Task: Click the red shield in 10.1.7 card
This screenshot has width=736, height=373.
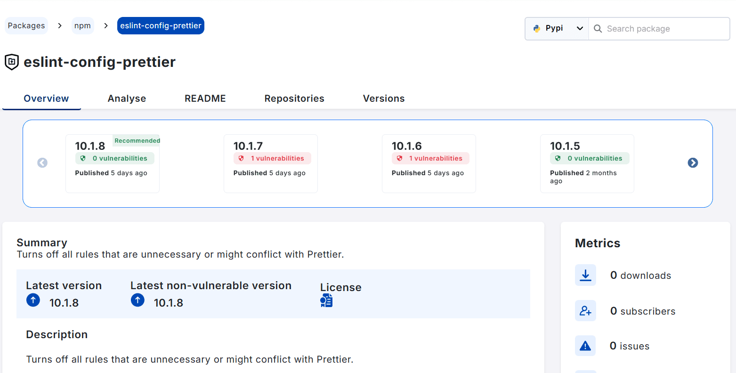Action: pos(242,158)
